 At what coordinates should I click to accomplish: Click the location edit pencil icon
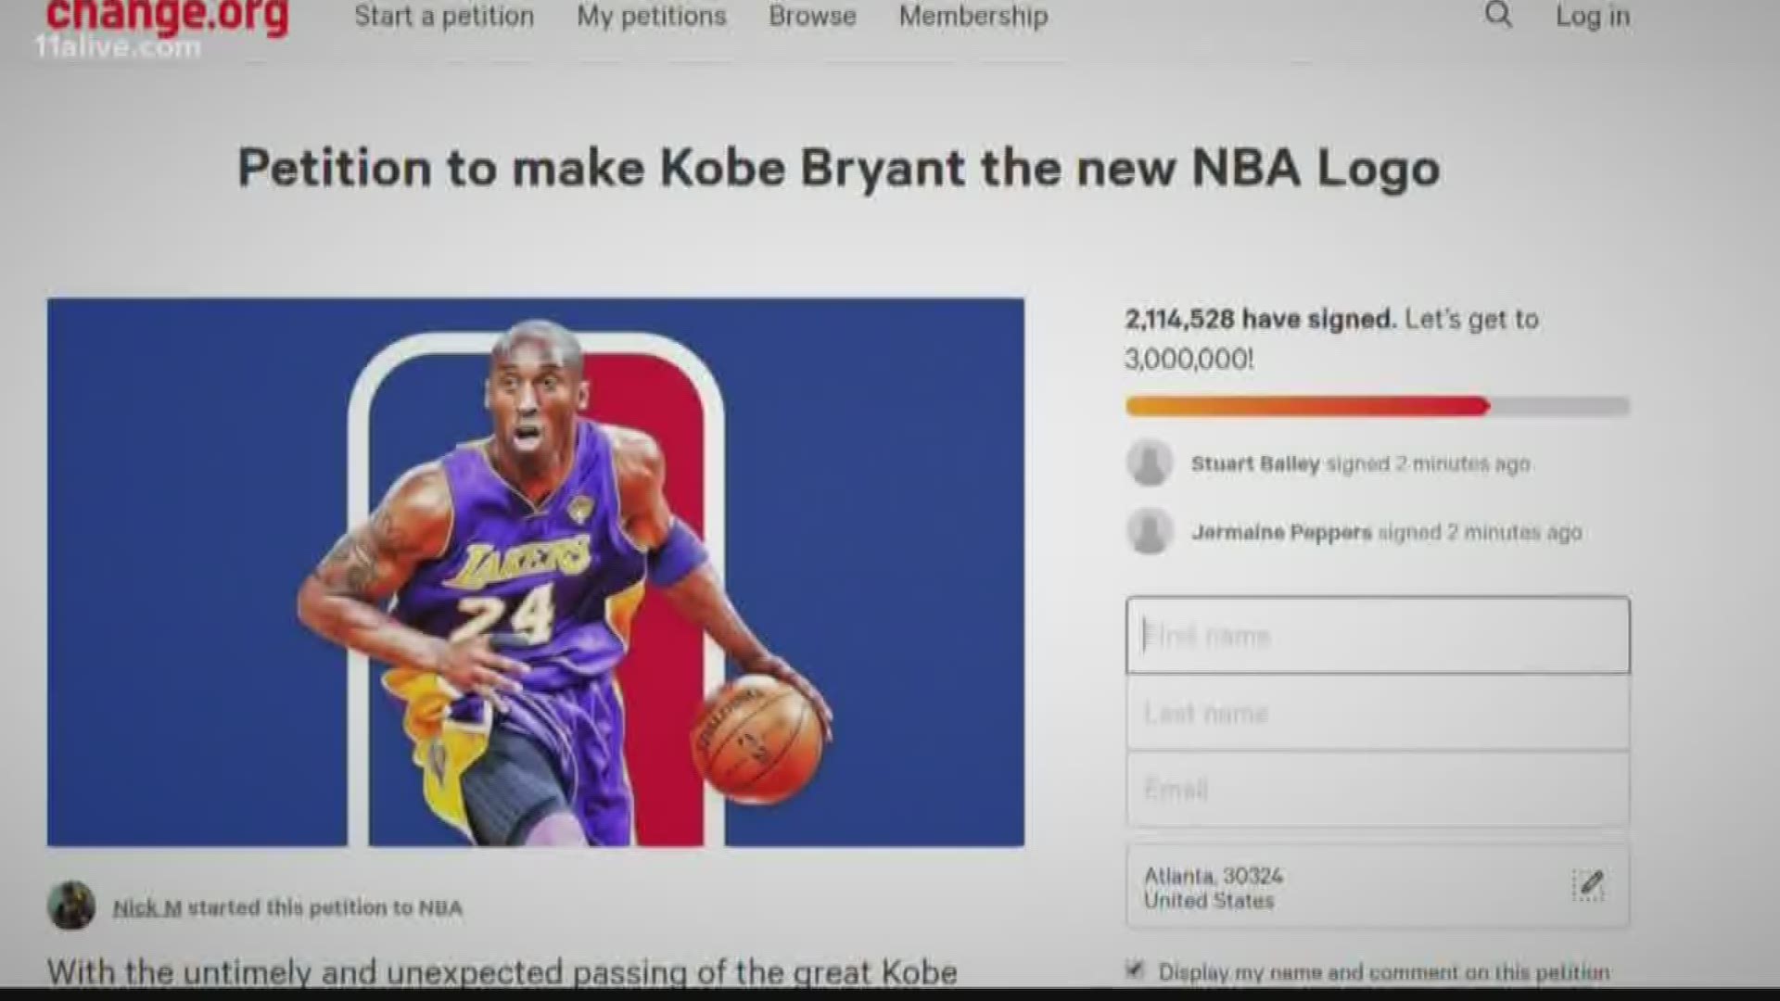pos(1588,885)
